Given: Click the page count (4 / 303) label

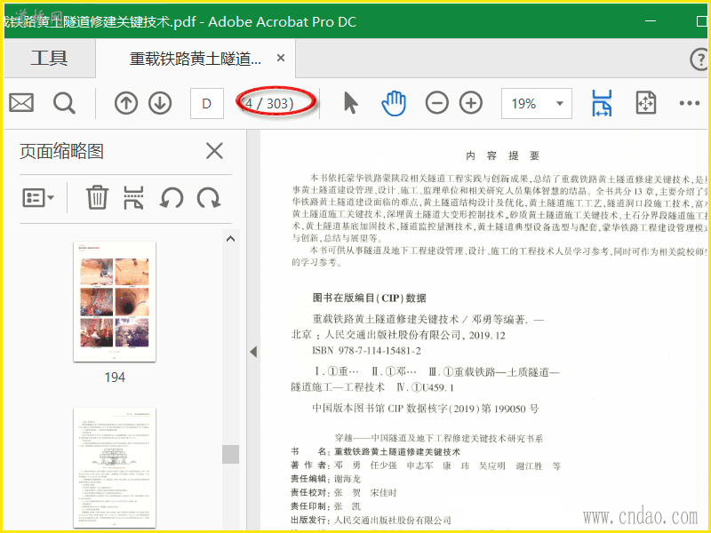Looking at the screenshot, I should click(x=268, y=104).
